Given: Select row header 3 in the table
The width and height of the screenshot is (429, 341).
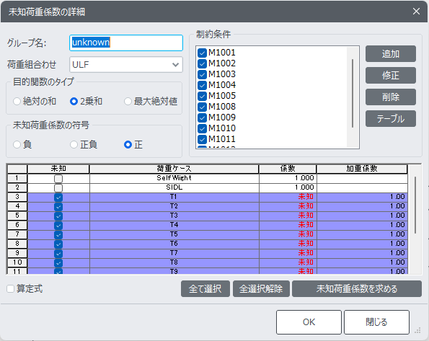Looking at the screenshot, I should 17,197.
